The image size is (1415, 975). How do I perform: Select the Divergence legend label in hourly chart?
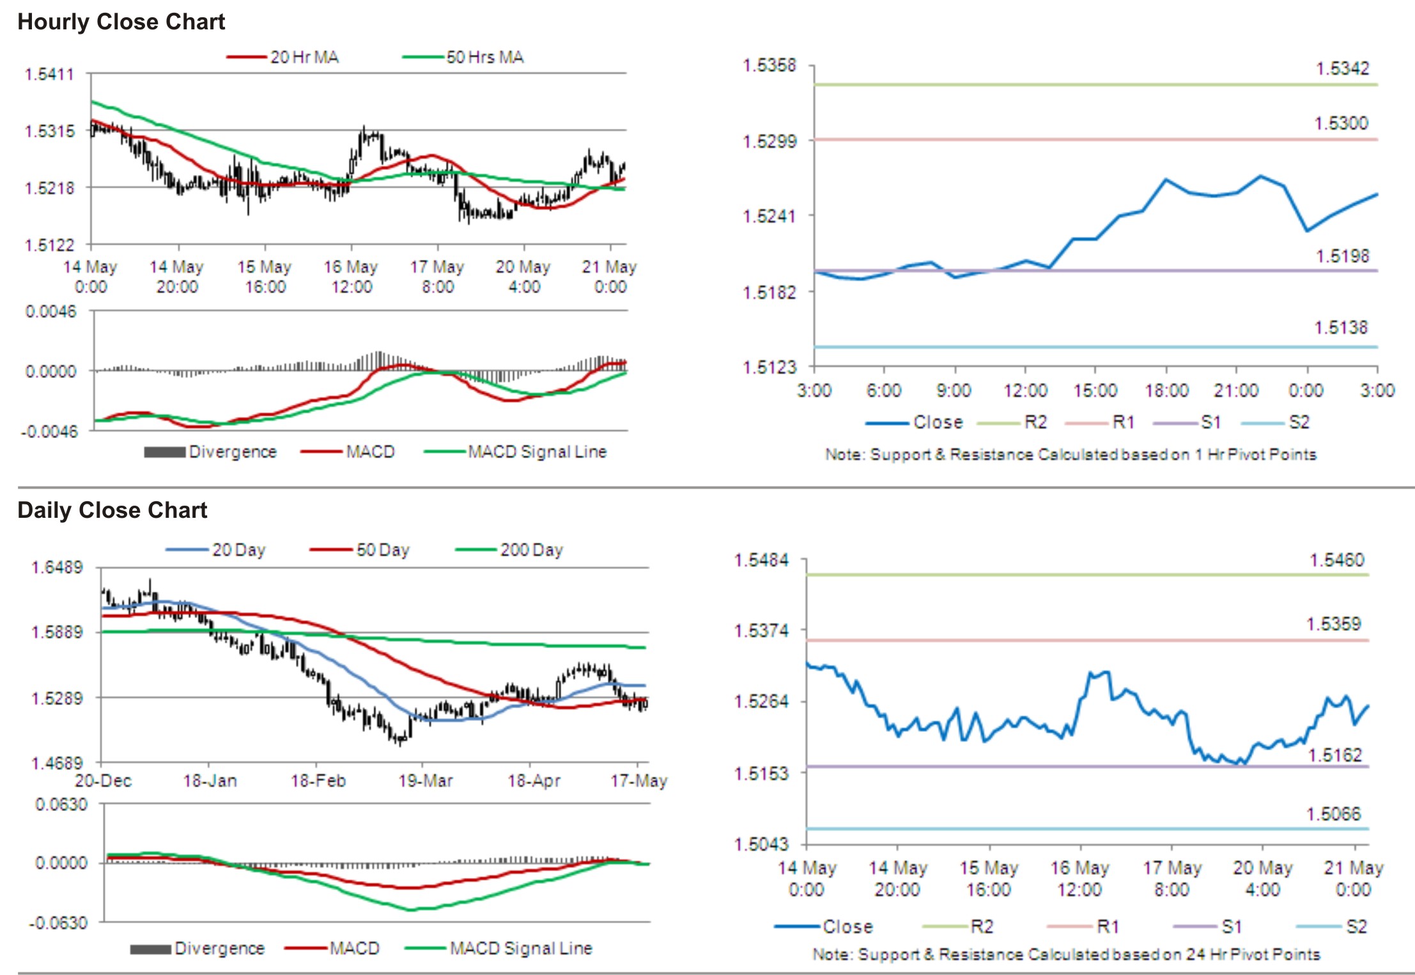click(x=233, y=452)
